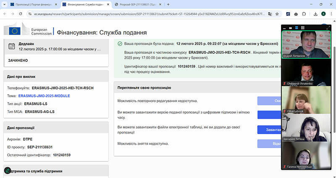The height and width of the screenshot is (178, 336).
Task: Click project ID 'SEP-211138631' in Дані пропозиції
Action: tap(40, 147)
